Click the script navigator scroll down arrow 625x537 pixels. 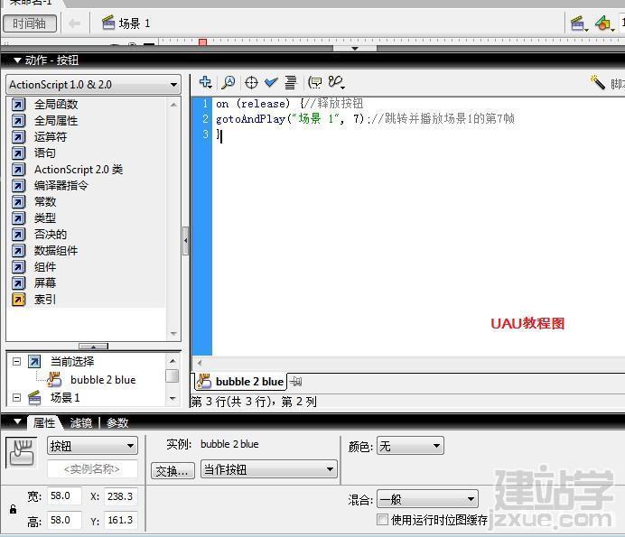tap(173, 398)
